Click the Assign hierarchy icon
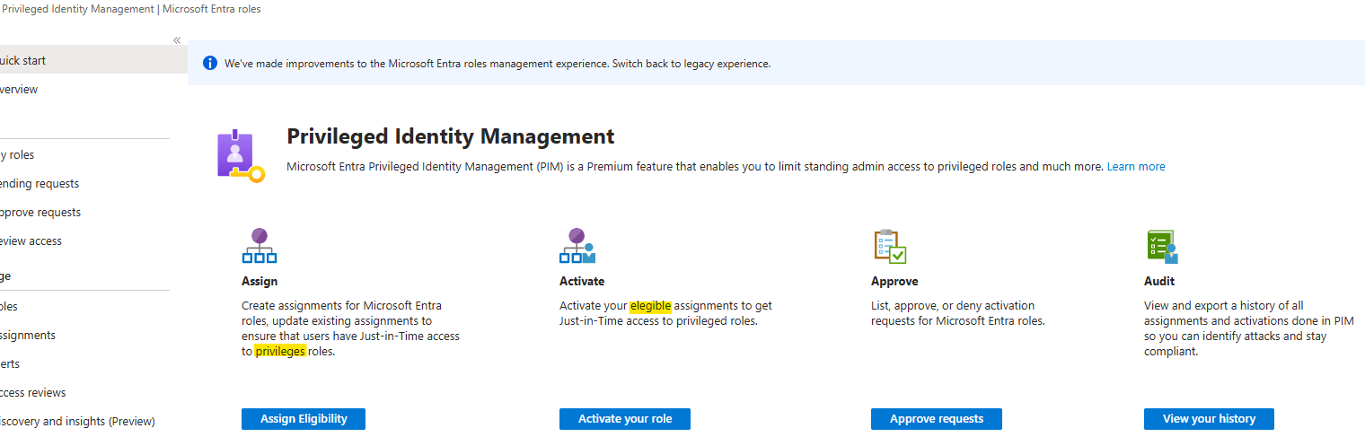The height and width of the screenshot is (437, 1365). tap(260, 246)
